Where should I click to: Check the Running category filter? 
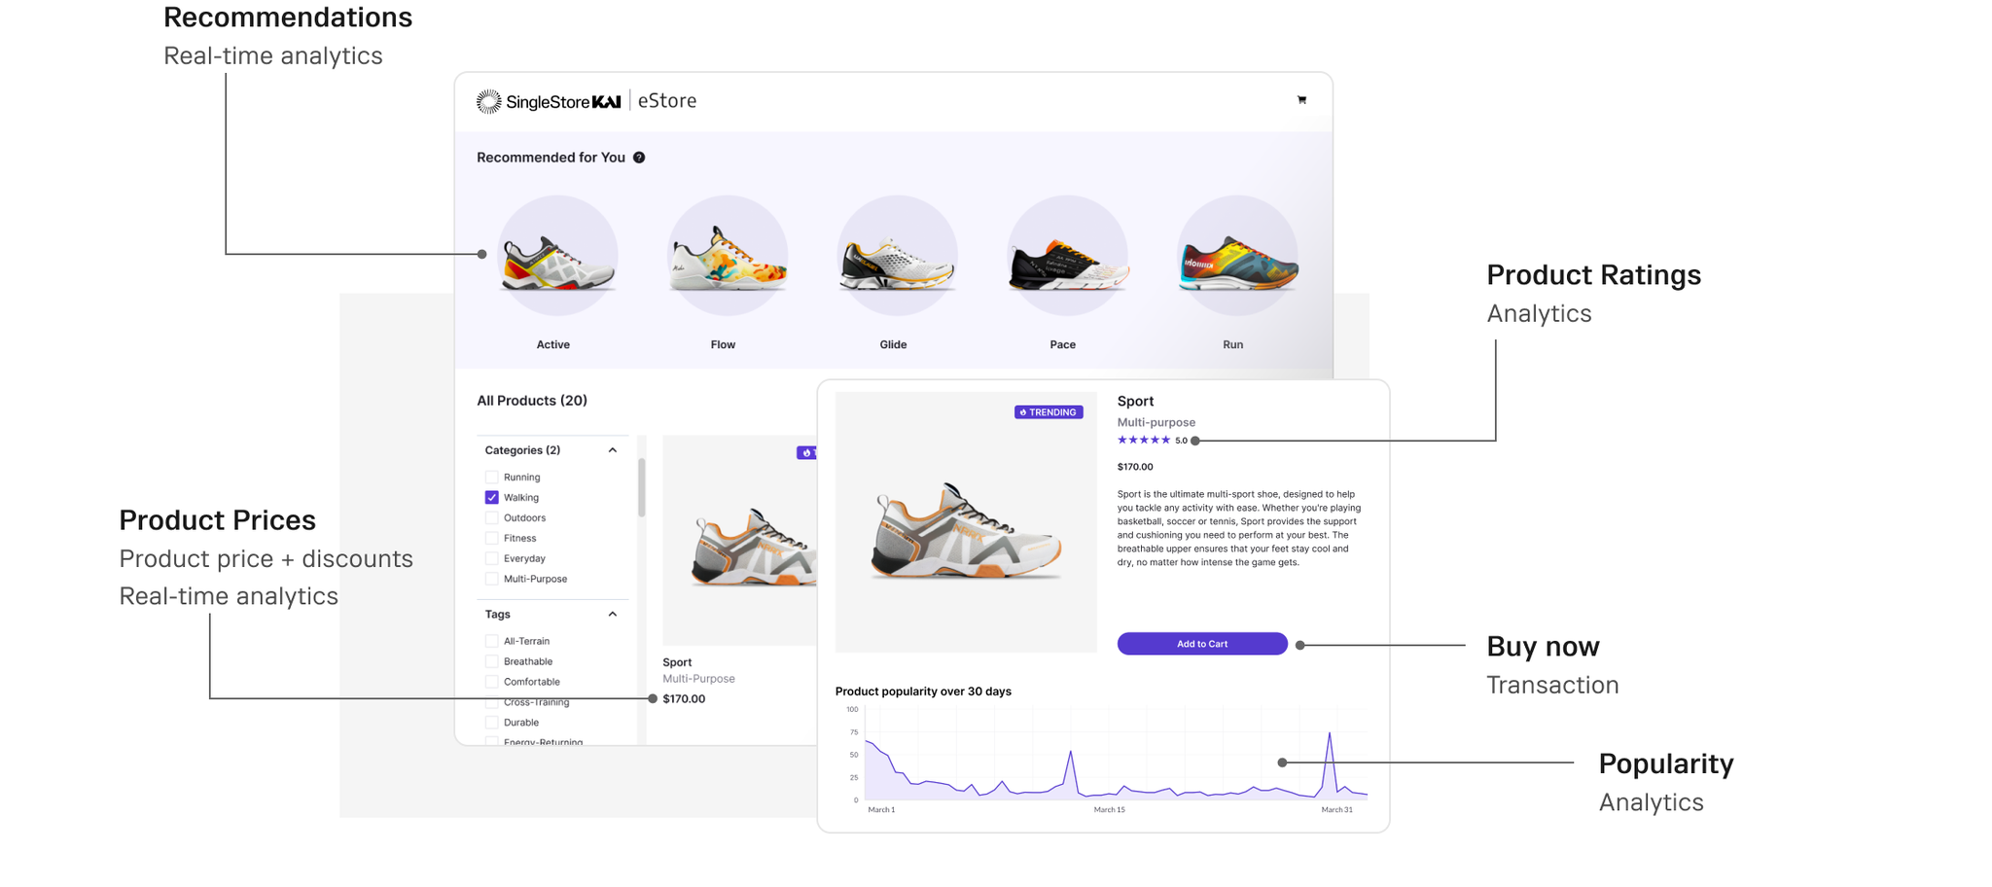pos(491,477)
